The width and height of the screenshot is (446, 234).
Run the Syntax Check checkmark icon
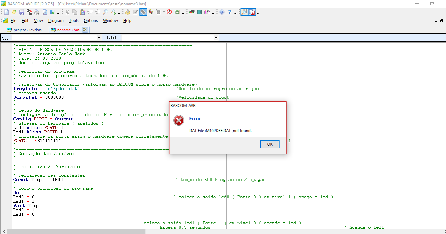click(x=135, y=12)
